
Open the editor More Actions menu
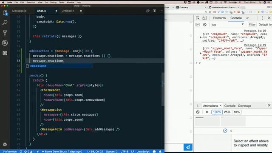161,11
